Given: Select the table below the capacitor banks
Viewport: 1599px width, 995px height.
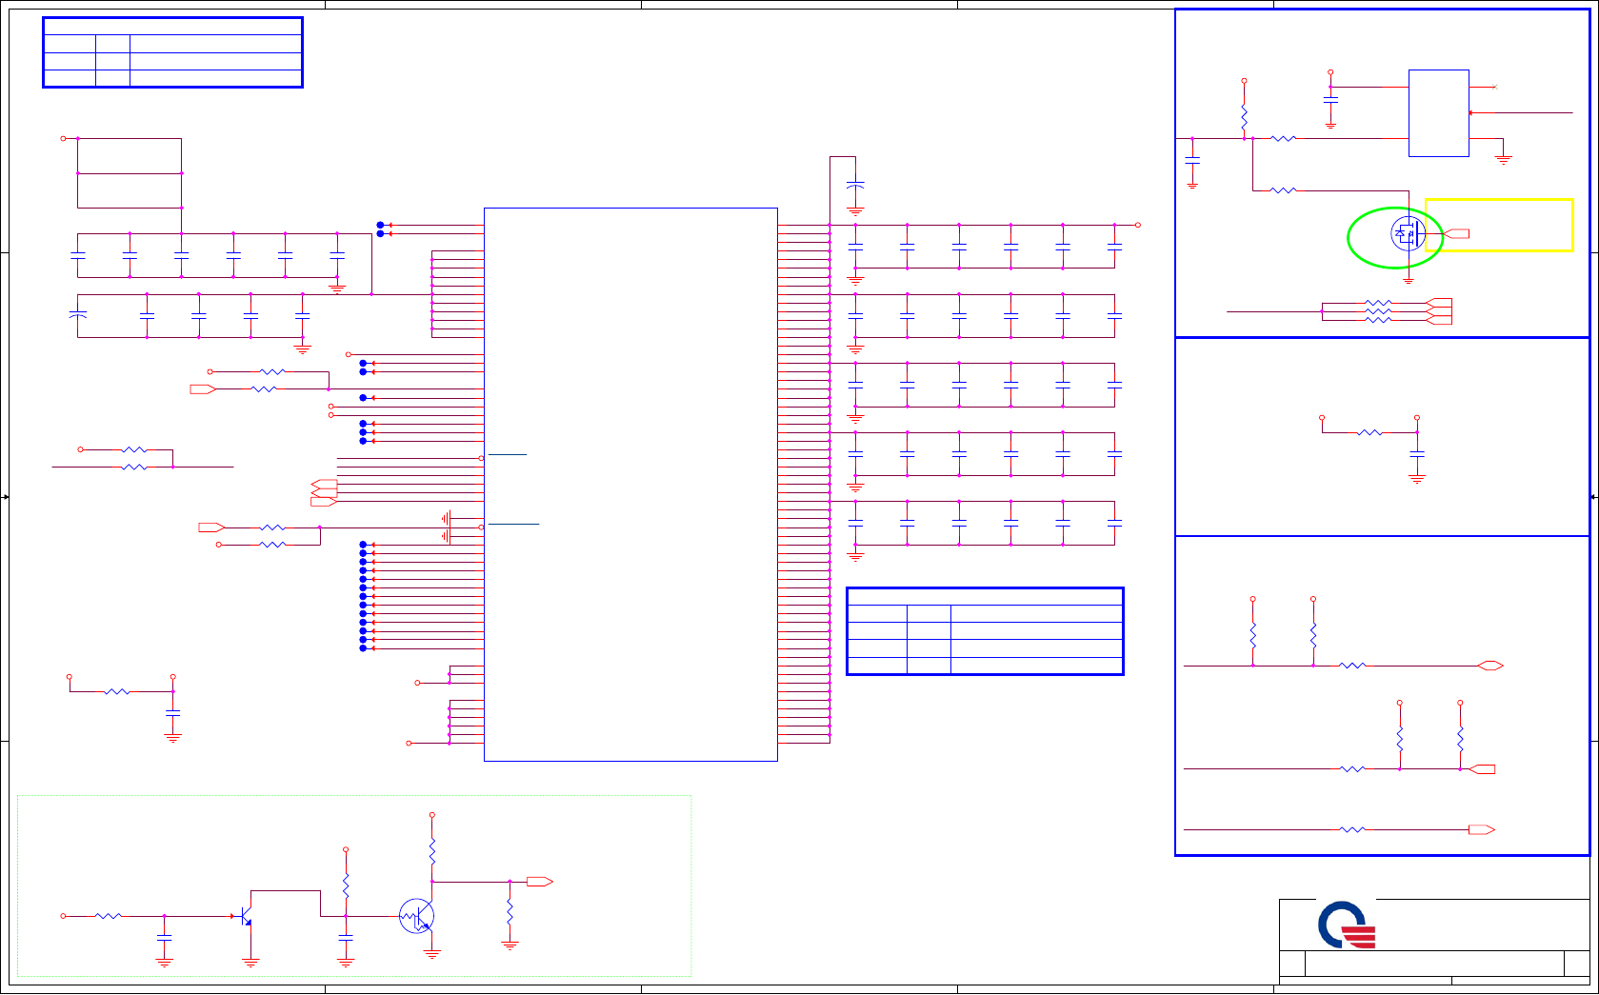Looking at the screenshot, I should coord(985,631).
